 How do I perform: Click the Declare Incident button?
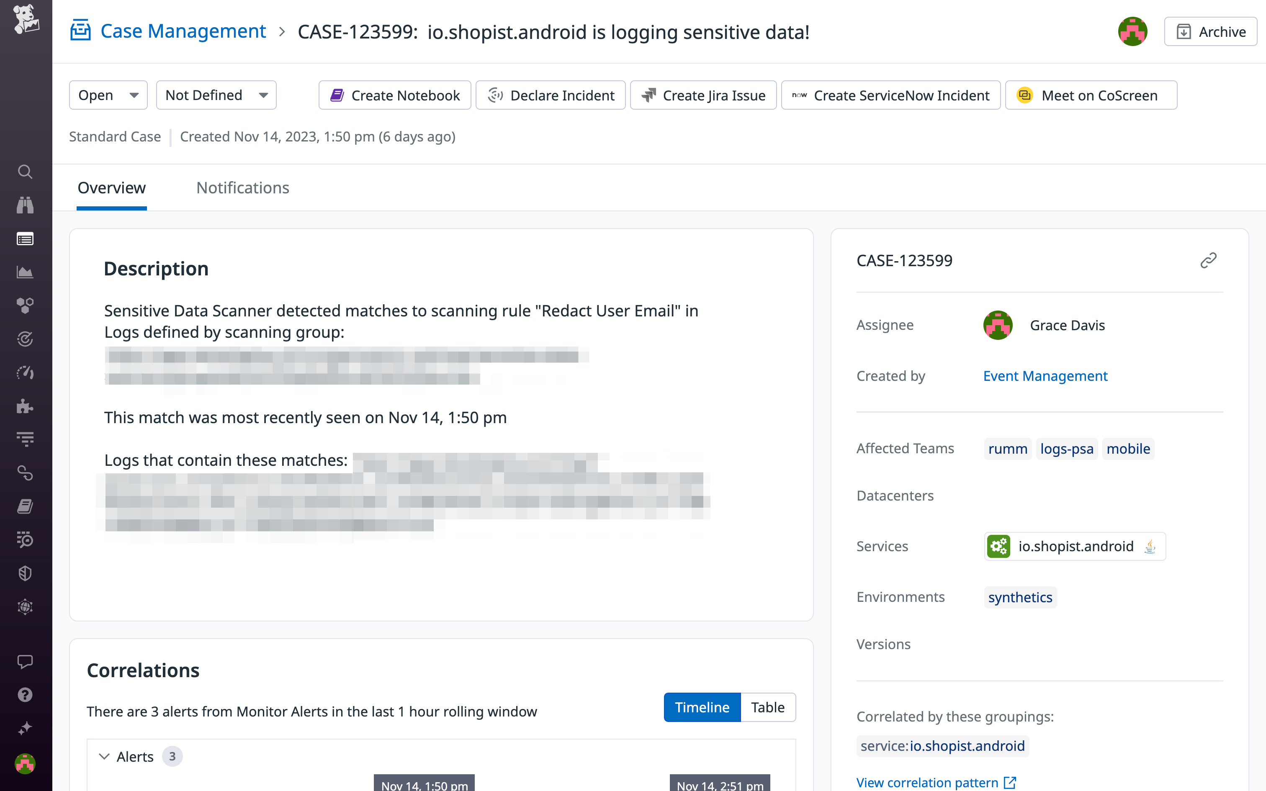point(550,95)
